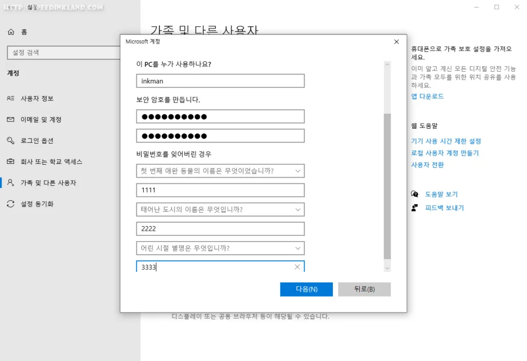Screen dimensions: 527x361
Task: Click the dialog scrollbar down arrow
Action: click(387, 268)
